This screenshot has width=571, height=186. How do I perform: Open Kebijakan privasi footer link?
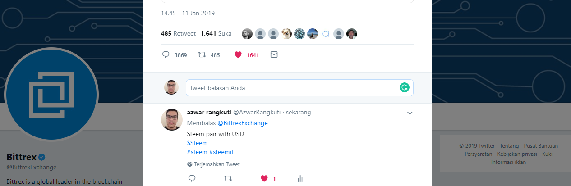pos(517,154)
